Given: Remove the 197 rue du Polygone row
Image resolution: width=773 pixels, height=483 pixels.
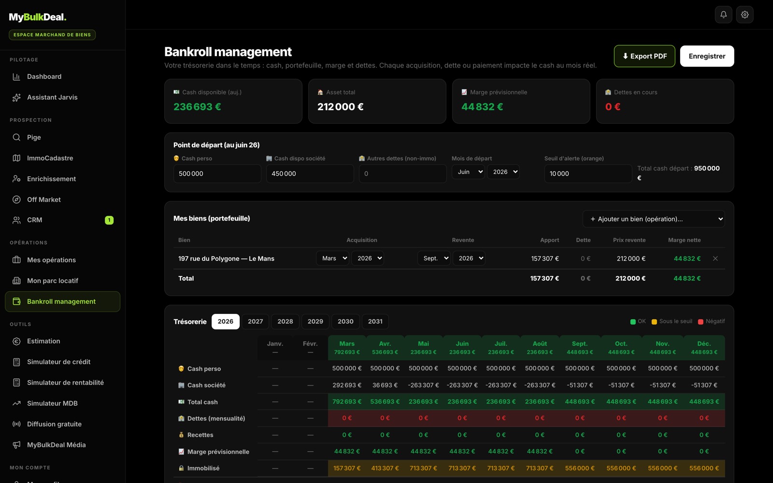Looking at the screenshot, I should 716,258.
